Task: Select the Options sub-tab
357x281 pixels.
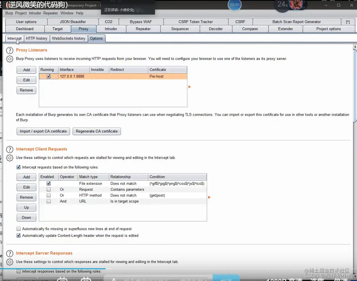Action: coord(96,39)
